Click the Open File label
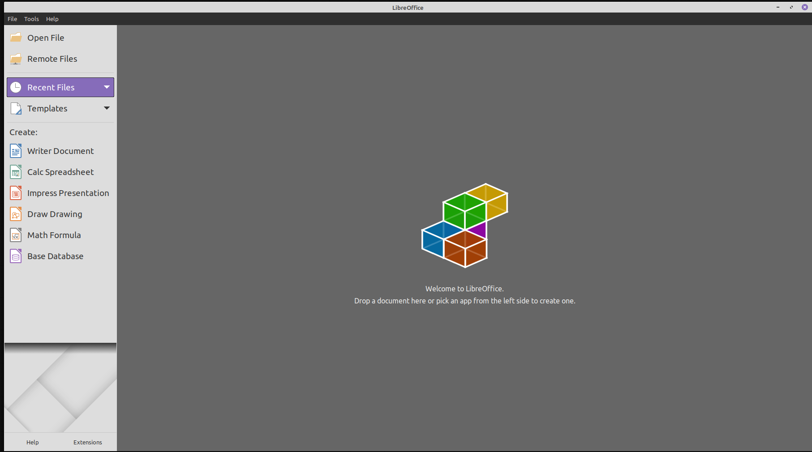Image resolution: width=812 pixels, height=452 pixels. [x=46, y=38]
